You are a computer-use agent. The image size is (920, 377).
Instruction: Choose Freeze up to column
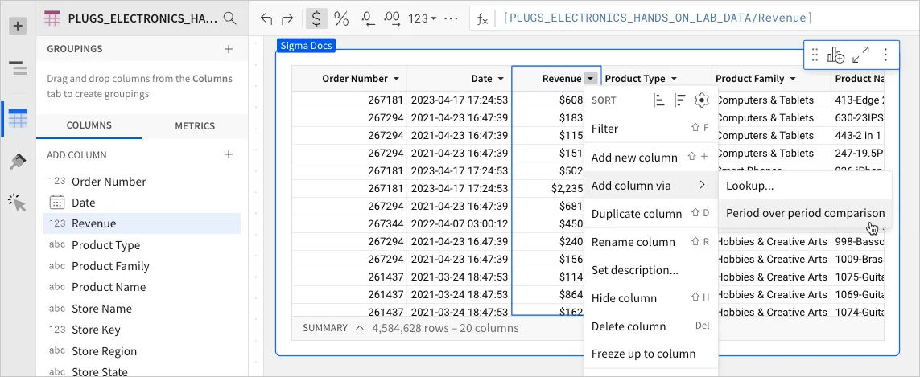point(651,354)
